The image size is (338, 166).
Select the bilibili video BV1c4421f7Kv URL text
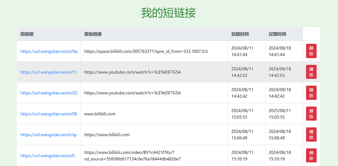click(133, 156)
